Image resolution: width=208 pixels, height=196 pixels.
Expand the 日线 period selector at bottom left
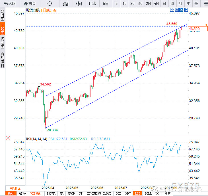click(x=15, y=189)
